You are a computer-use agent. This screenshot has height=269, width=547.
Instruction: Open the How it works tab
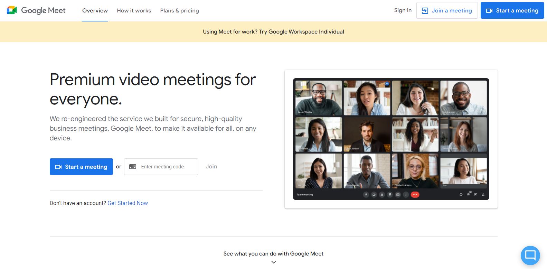tap(134, 11)
